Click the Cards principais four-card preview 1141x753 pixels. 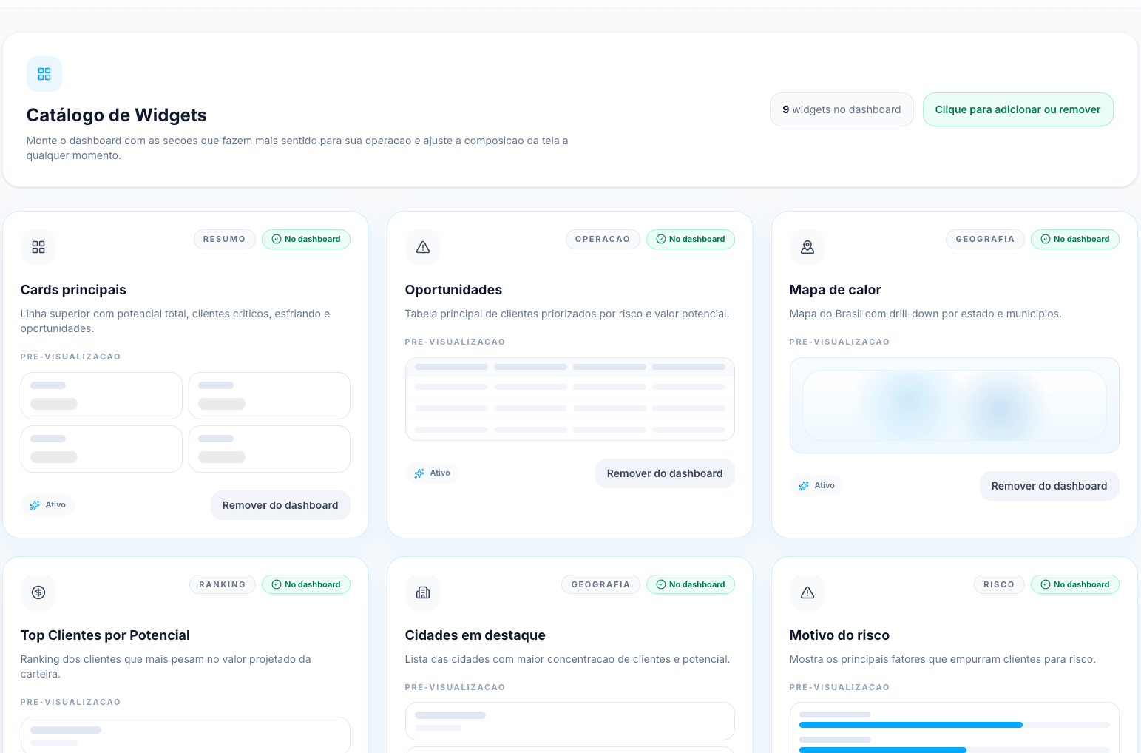186,422
